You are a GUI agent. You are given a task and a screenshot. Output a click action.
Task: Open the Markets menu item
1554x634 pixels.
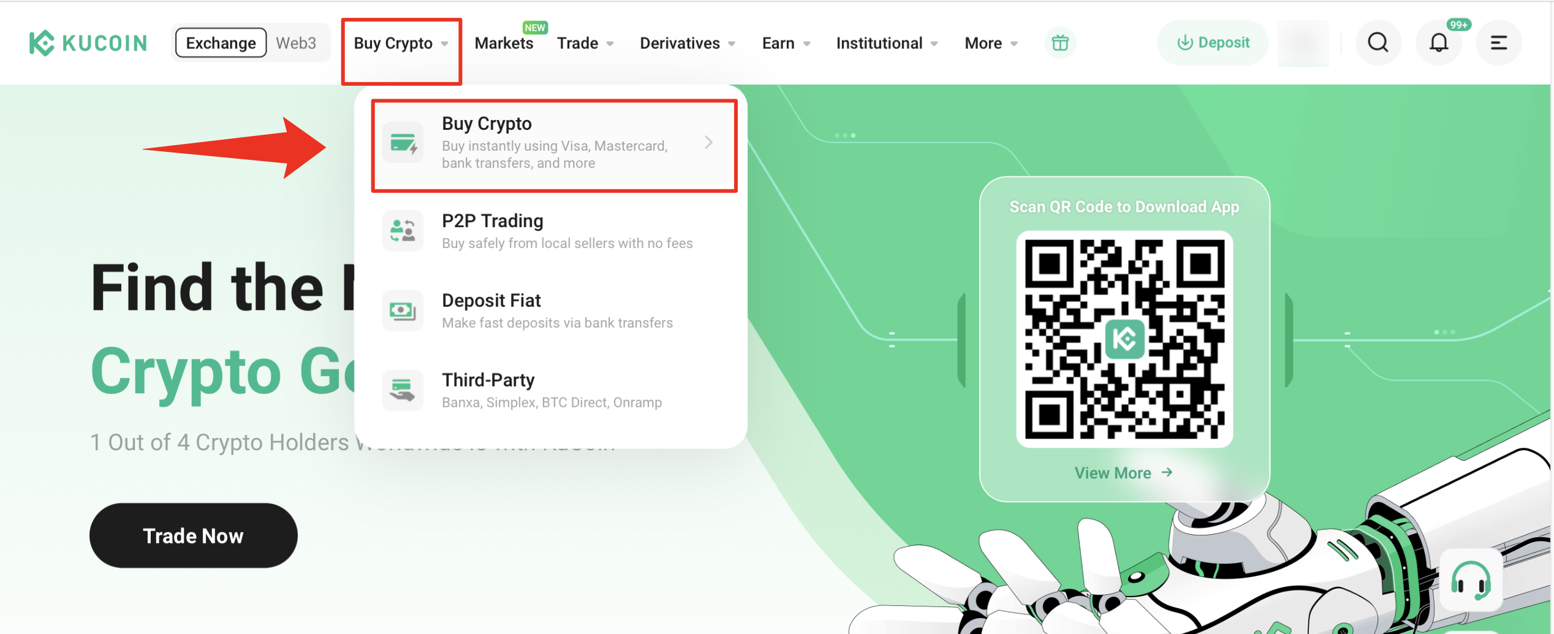(x=504, y=43)
